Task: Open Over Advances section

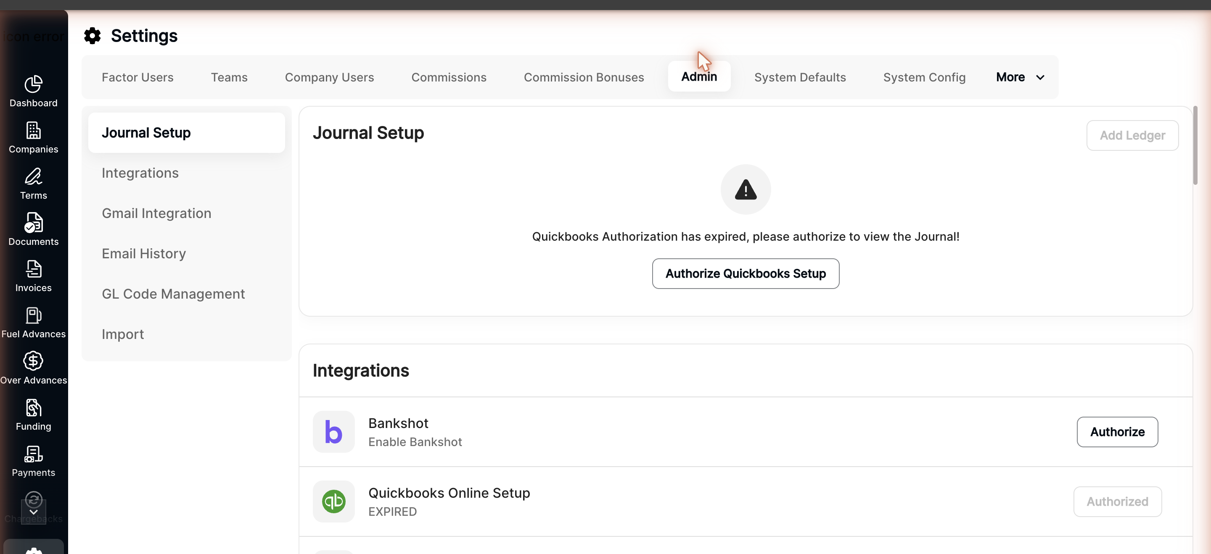Action: 33,368
